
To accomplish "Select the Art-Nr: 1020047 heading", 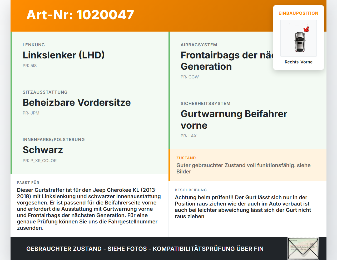I will [x=80, y=15].
